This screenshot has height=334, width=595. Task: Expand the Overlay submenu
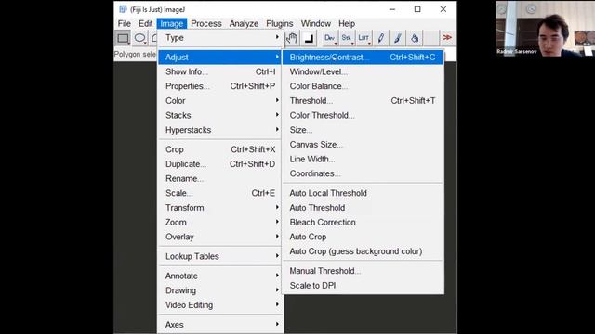[220, 237]
